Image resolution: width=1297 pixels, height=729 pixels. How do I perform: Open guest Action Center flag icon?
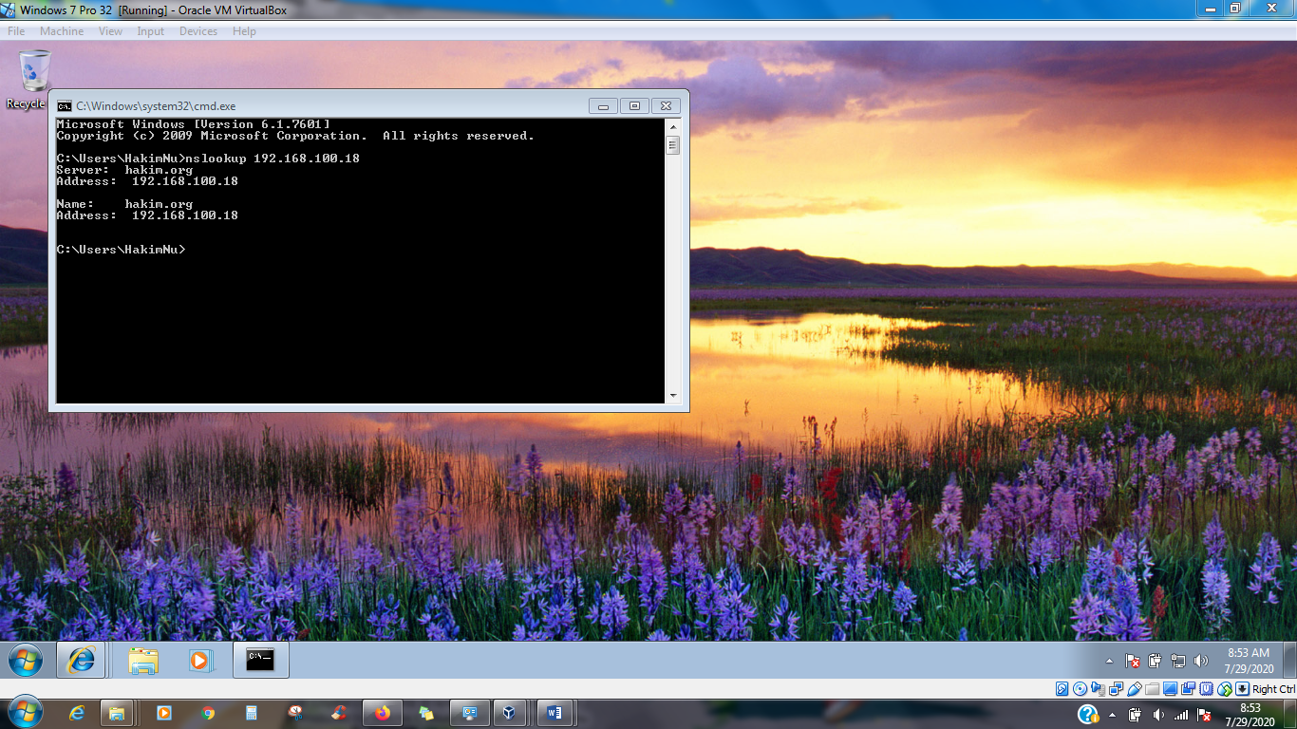tap(1133, 661)
